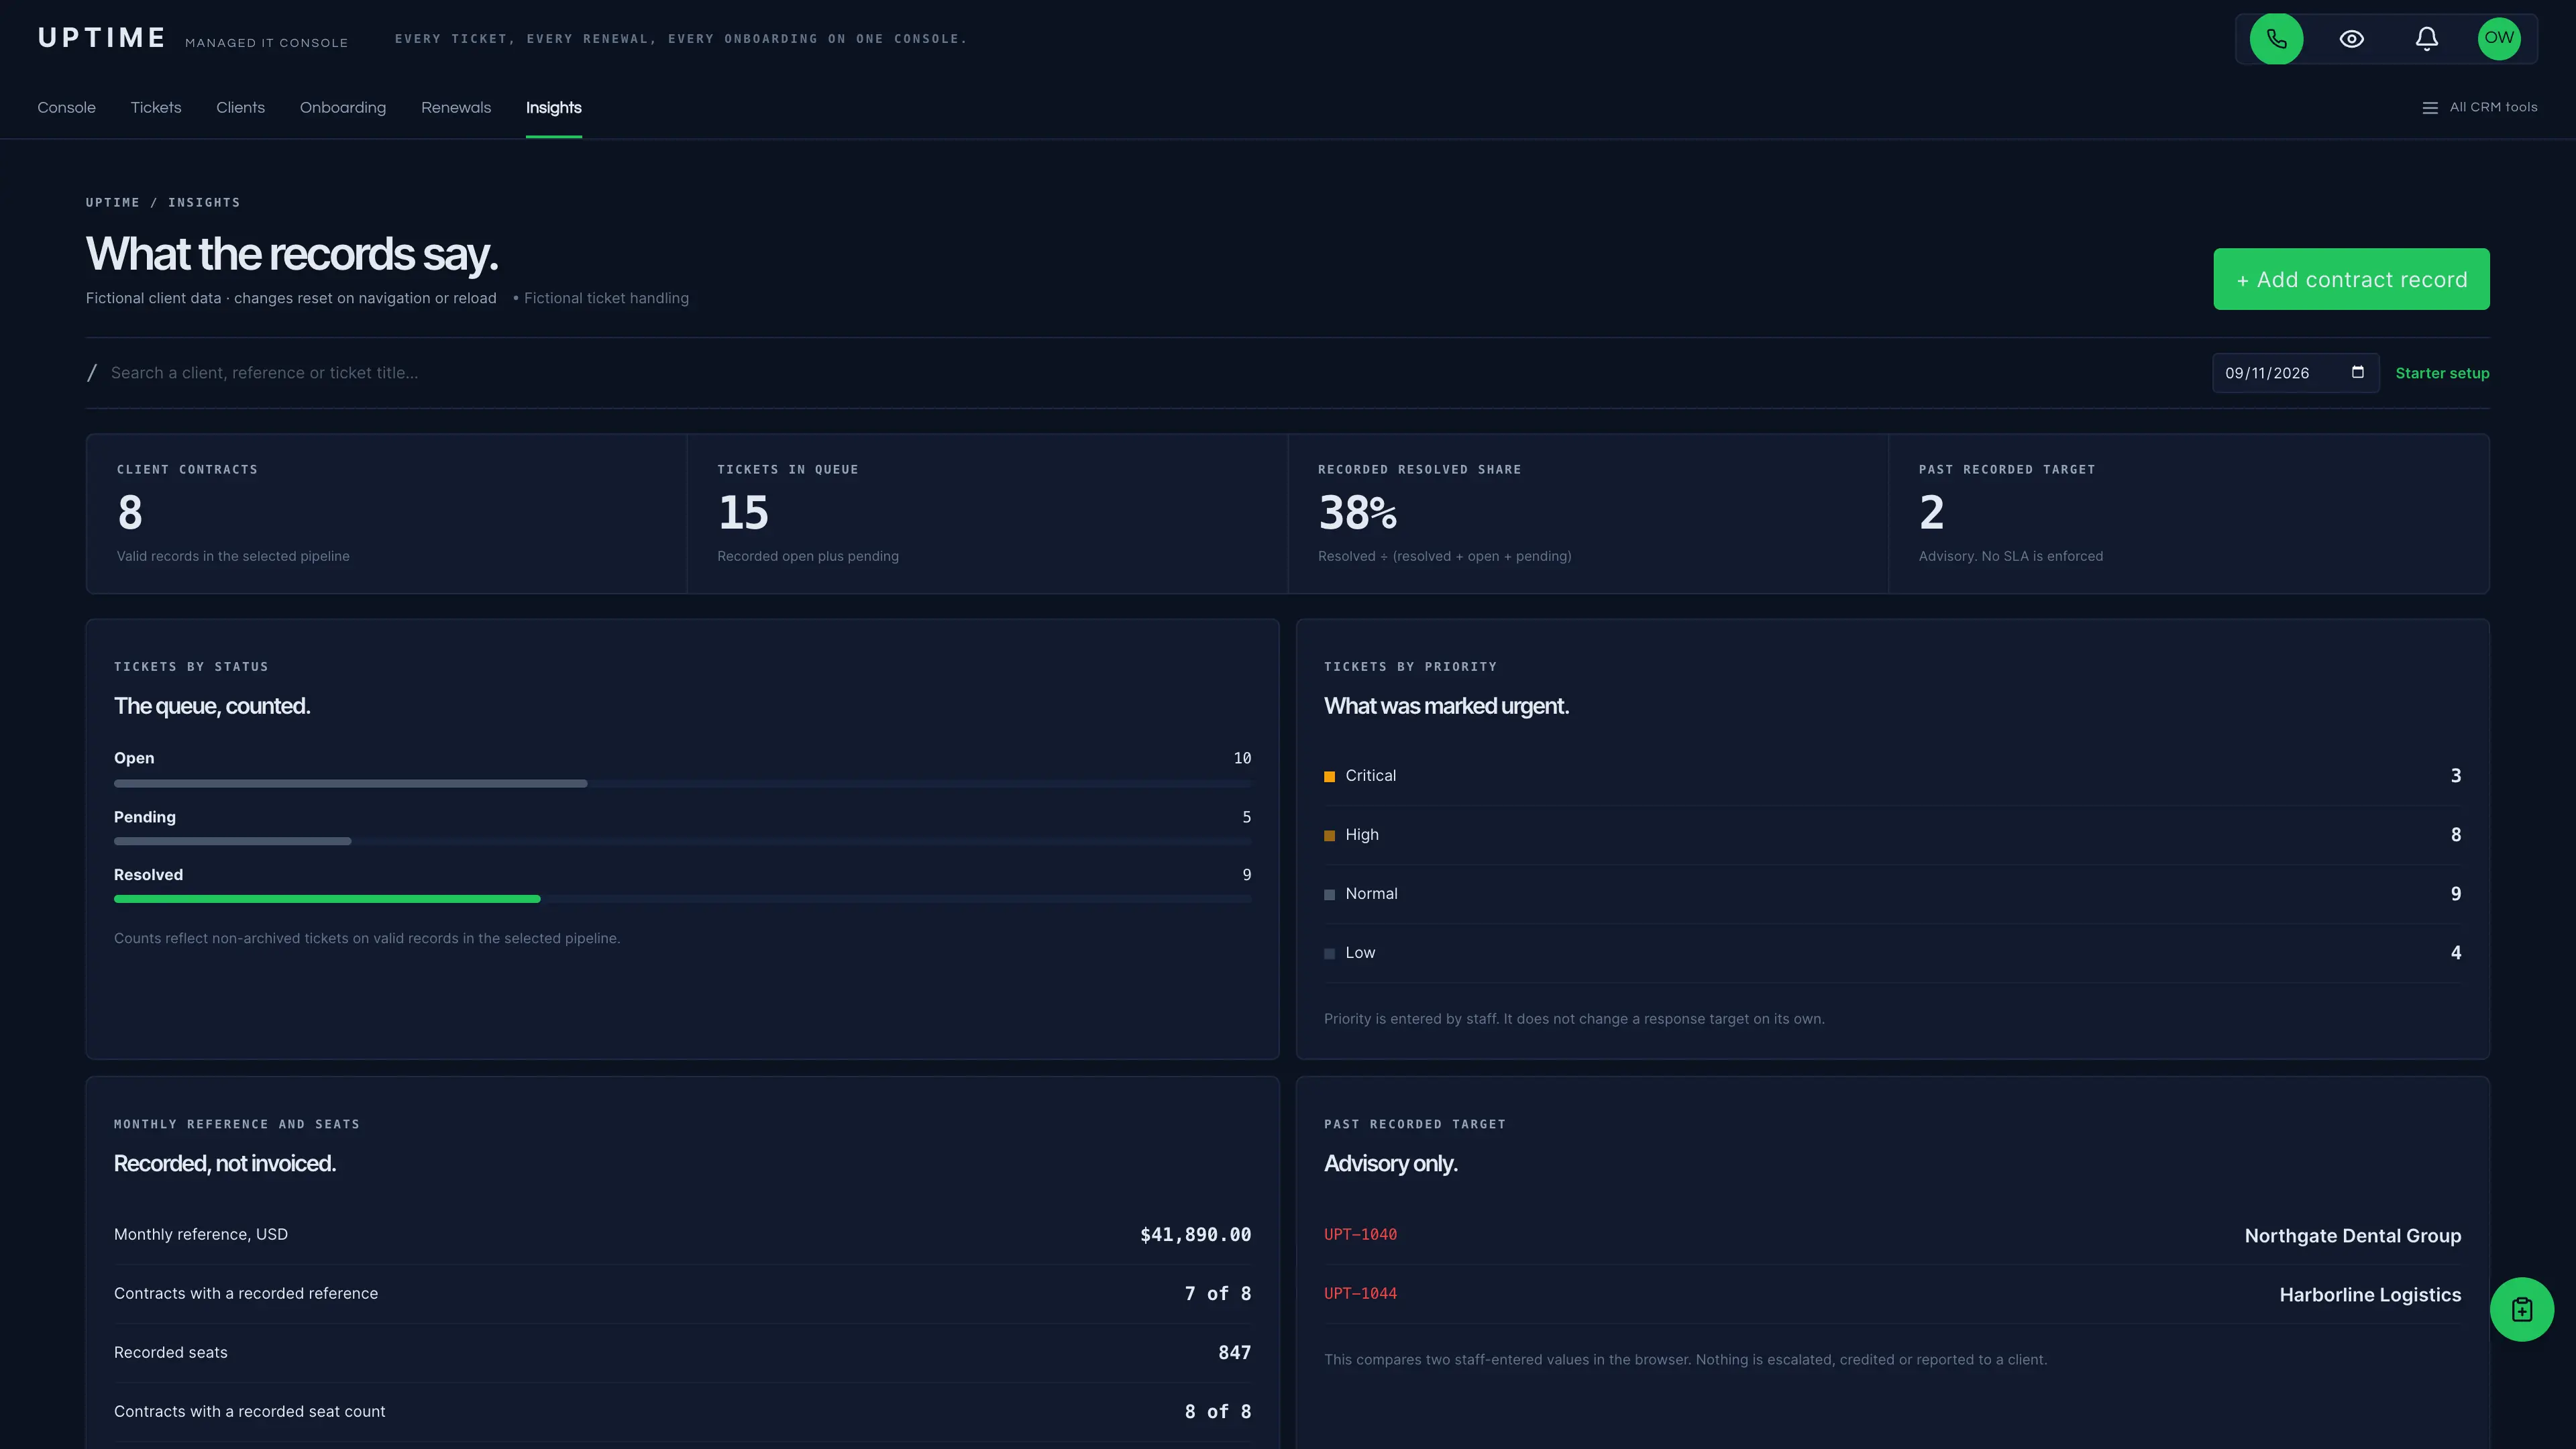This screenshot has height=1449, width=2576.
Task: Click 'What the records say.' heading
Action: coord(292,254)
